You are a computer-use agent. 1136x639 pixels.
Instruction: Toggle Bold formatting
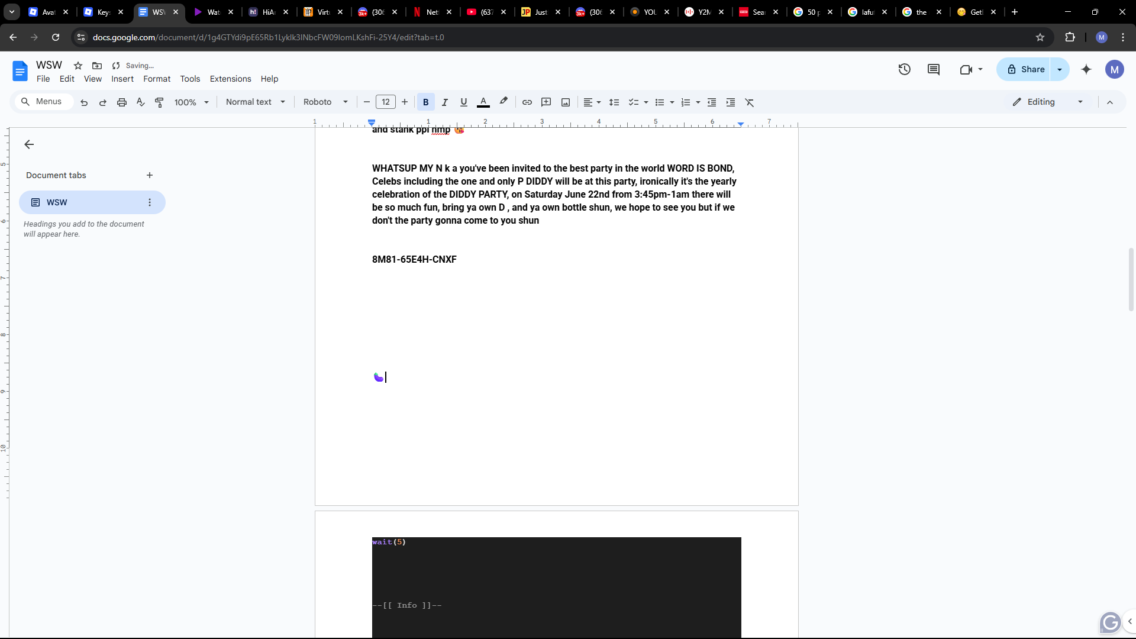[426, 102]
